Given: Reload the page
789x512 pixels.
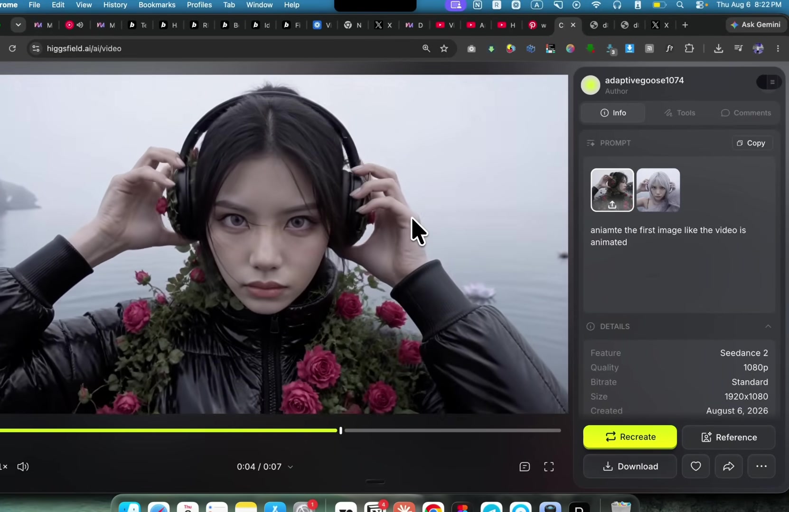Looking at the screenshot, I should [12, 48].
